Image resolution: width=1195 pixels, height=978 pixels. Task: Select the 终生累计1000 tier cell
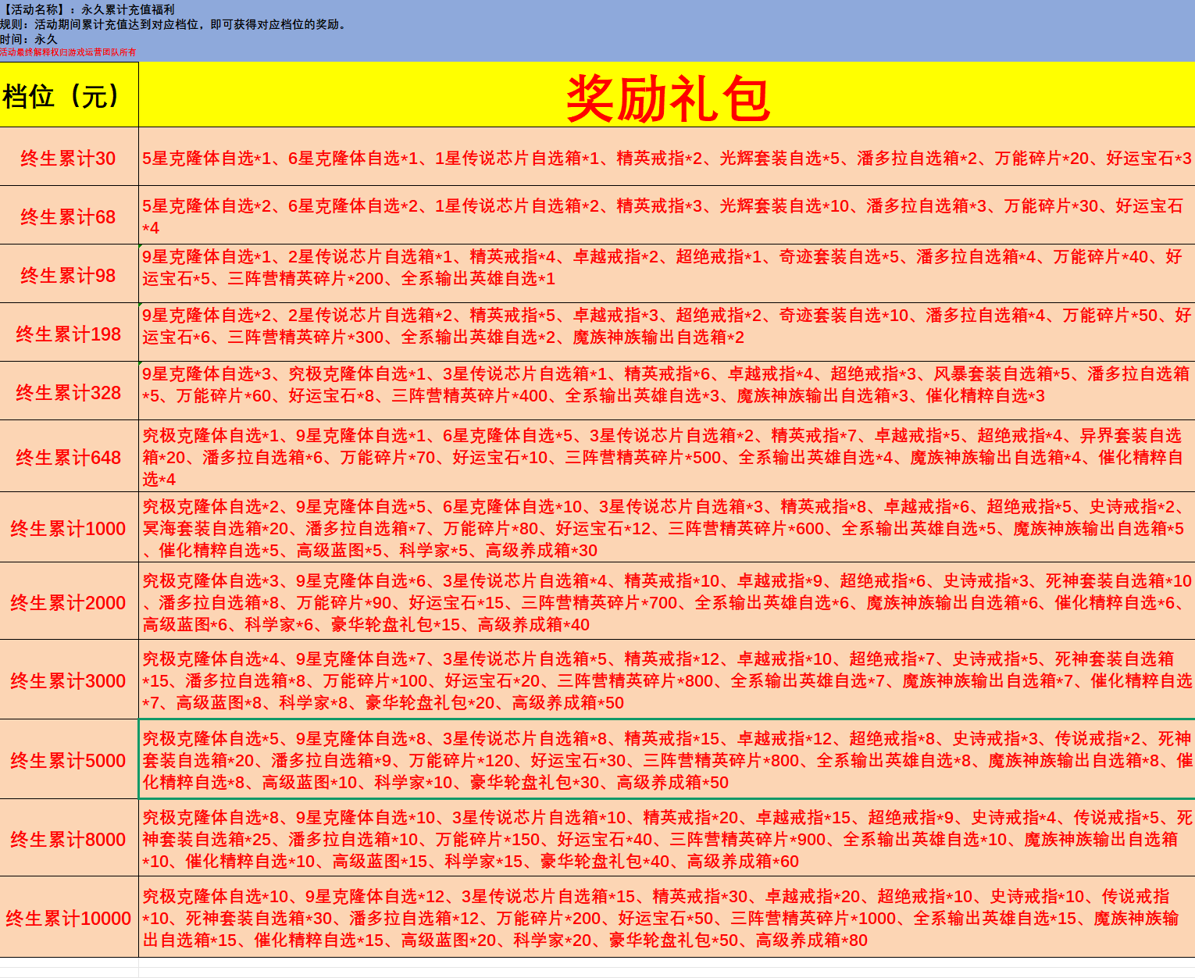[69, 528]
